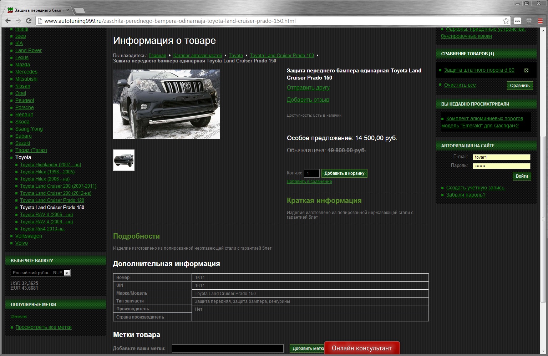Focus the E-mail login field
This screenshot has height=356, width=548.
click(501, 157)
